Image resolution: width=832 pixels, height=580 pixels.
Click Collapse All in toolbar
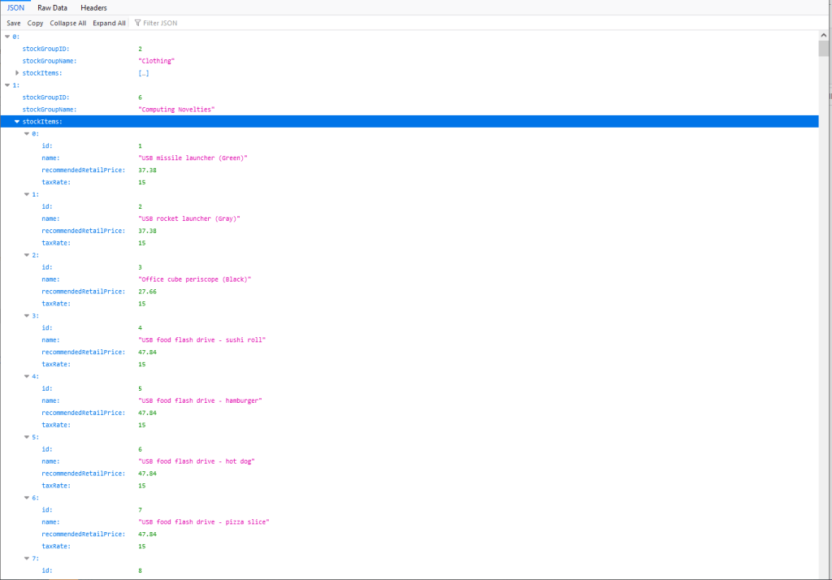(x=67, y=24)
